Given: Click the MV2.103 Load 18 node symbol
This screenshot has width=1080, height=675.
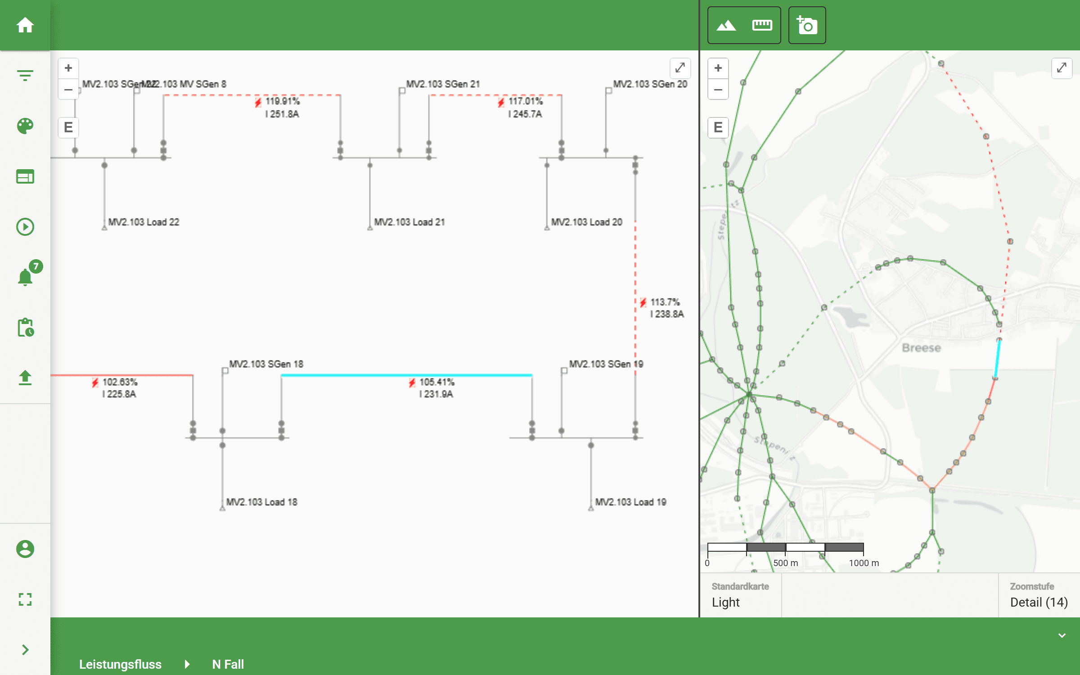Looking at the screenshot, I should pyautogui.click(x=221, y=508).
